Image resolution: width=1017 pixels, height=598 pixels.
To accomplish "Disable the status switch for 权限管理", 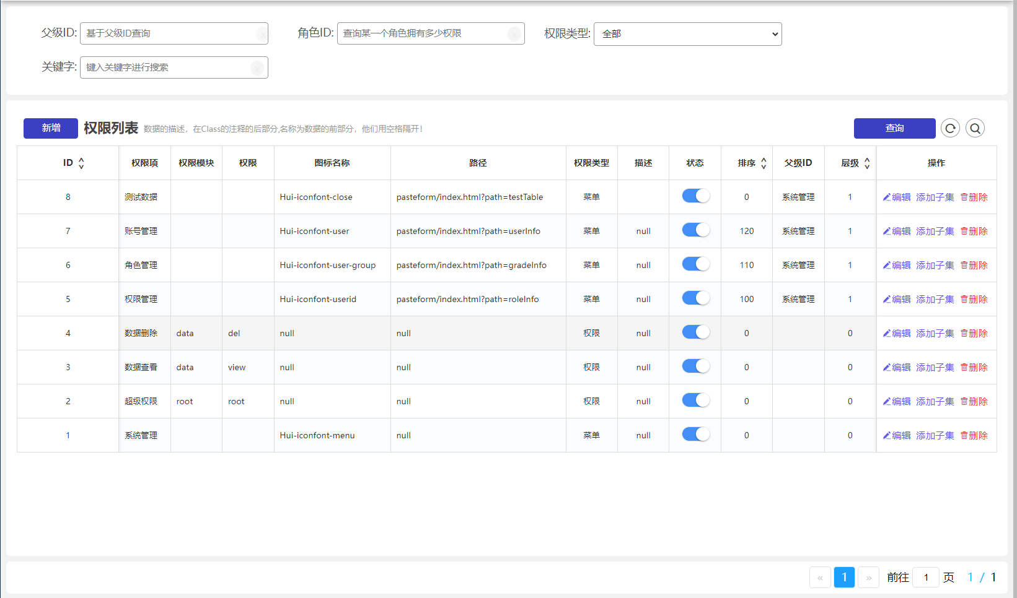I will point(695,298).
